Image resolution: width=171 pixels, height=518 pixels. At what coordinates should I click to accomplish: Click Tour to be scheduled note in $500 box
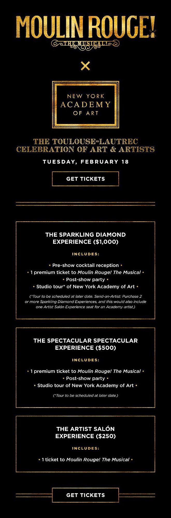coord(85,395)
